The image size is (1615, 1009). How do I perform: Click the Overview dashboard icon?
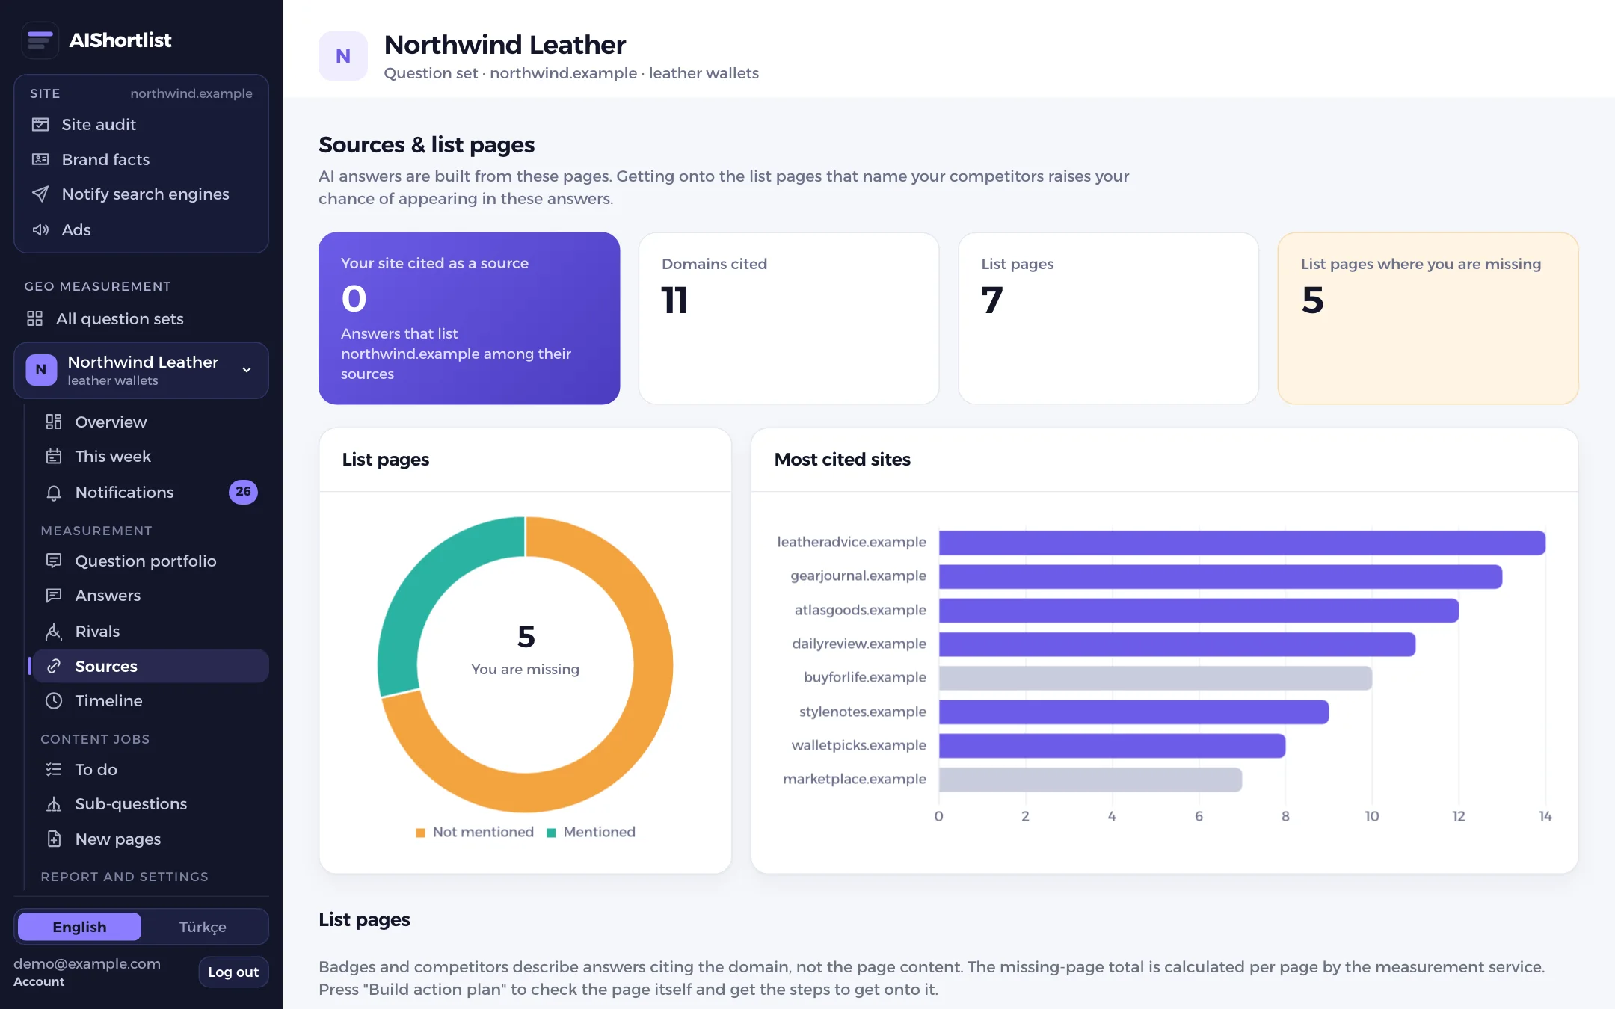tap(54, 422)
